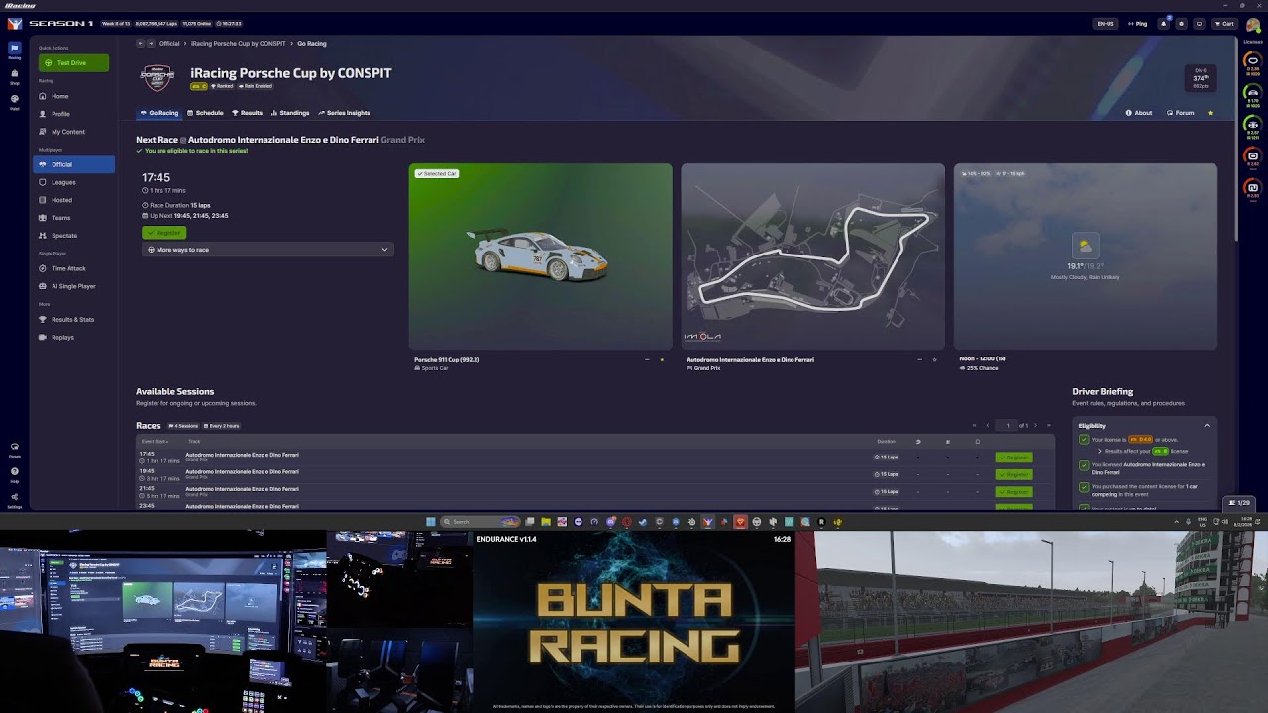Open the Cart button

1224,23
